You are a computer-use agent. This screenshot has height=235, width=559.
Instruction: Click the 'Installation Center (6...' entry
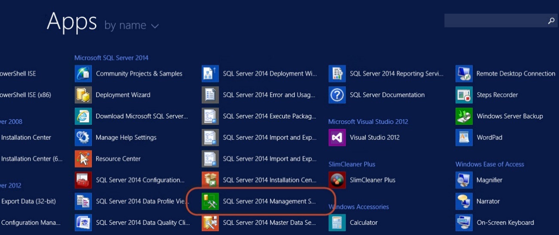pyautogui.click(x=31, y=159)
